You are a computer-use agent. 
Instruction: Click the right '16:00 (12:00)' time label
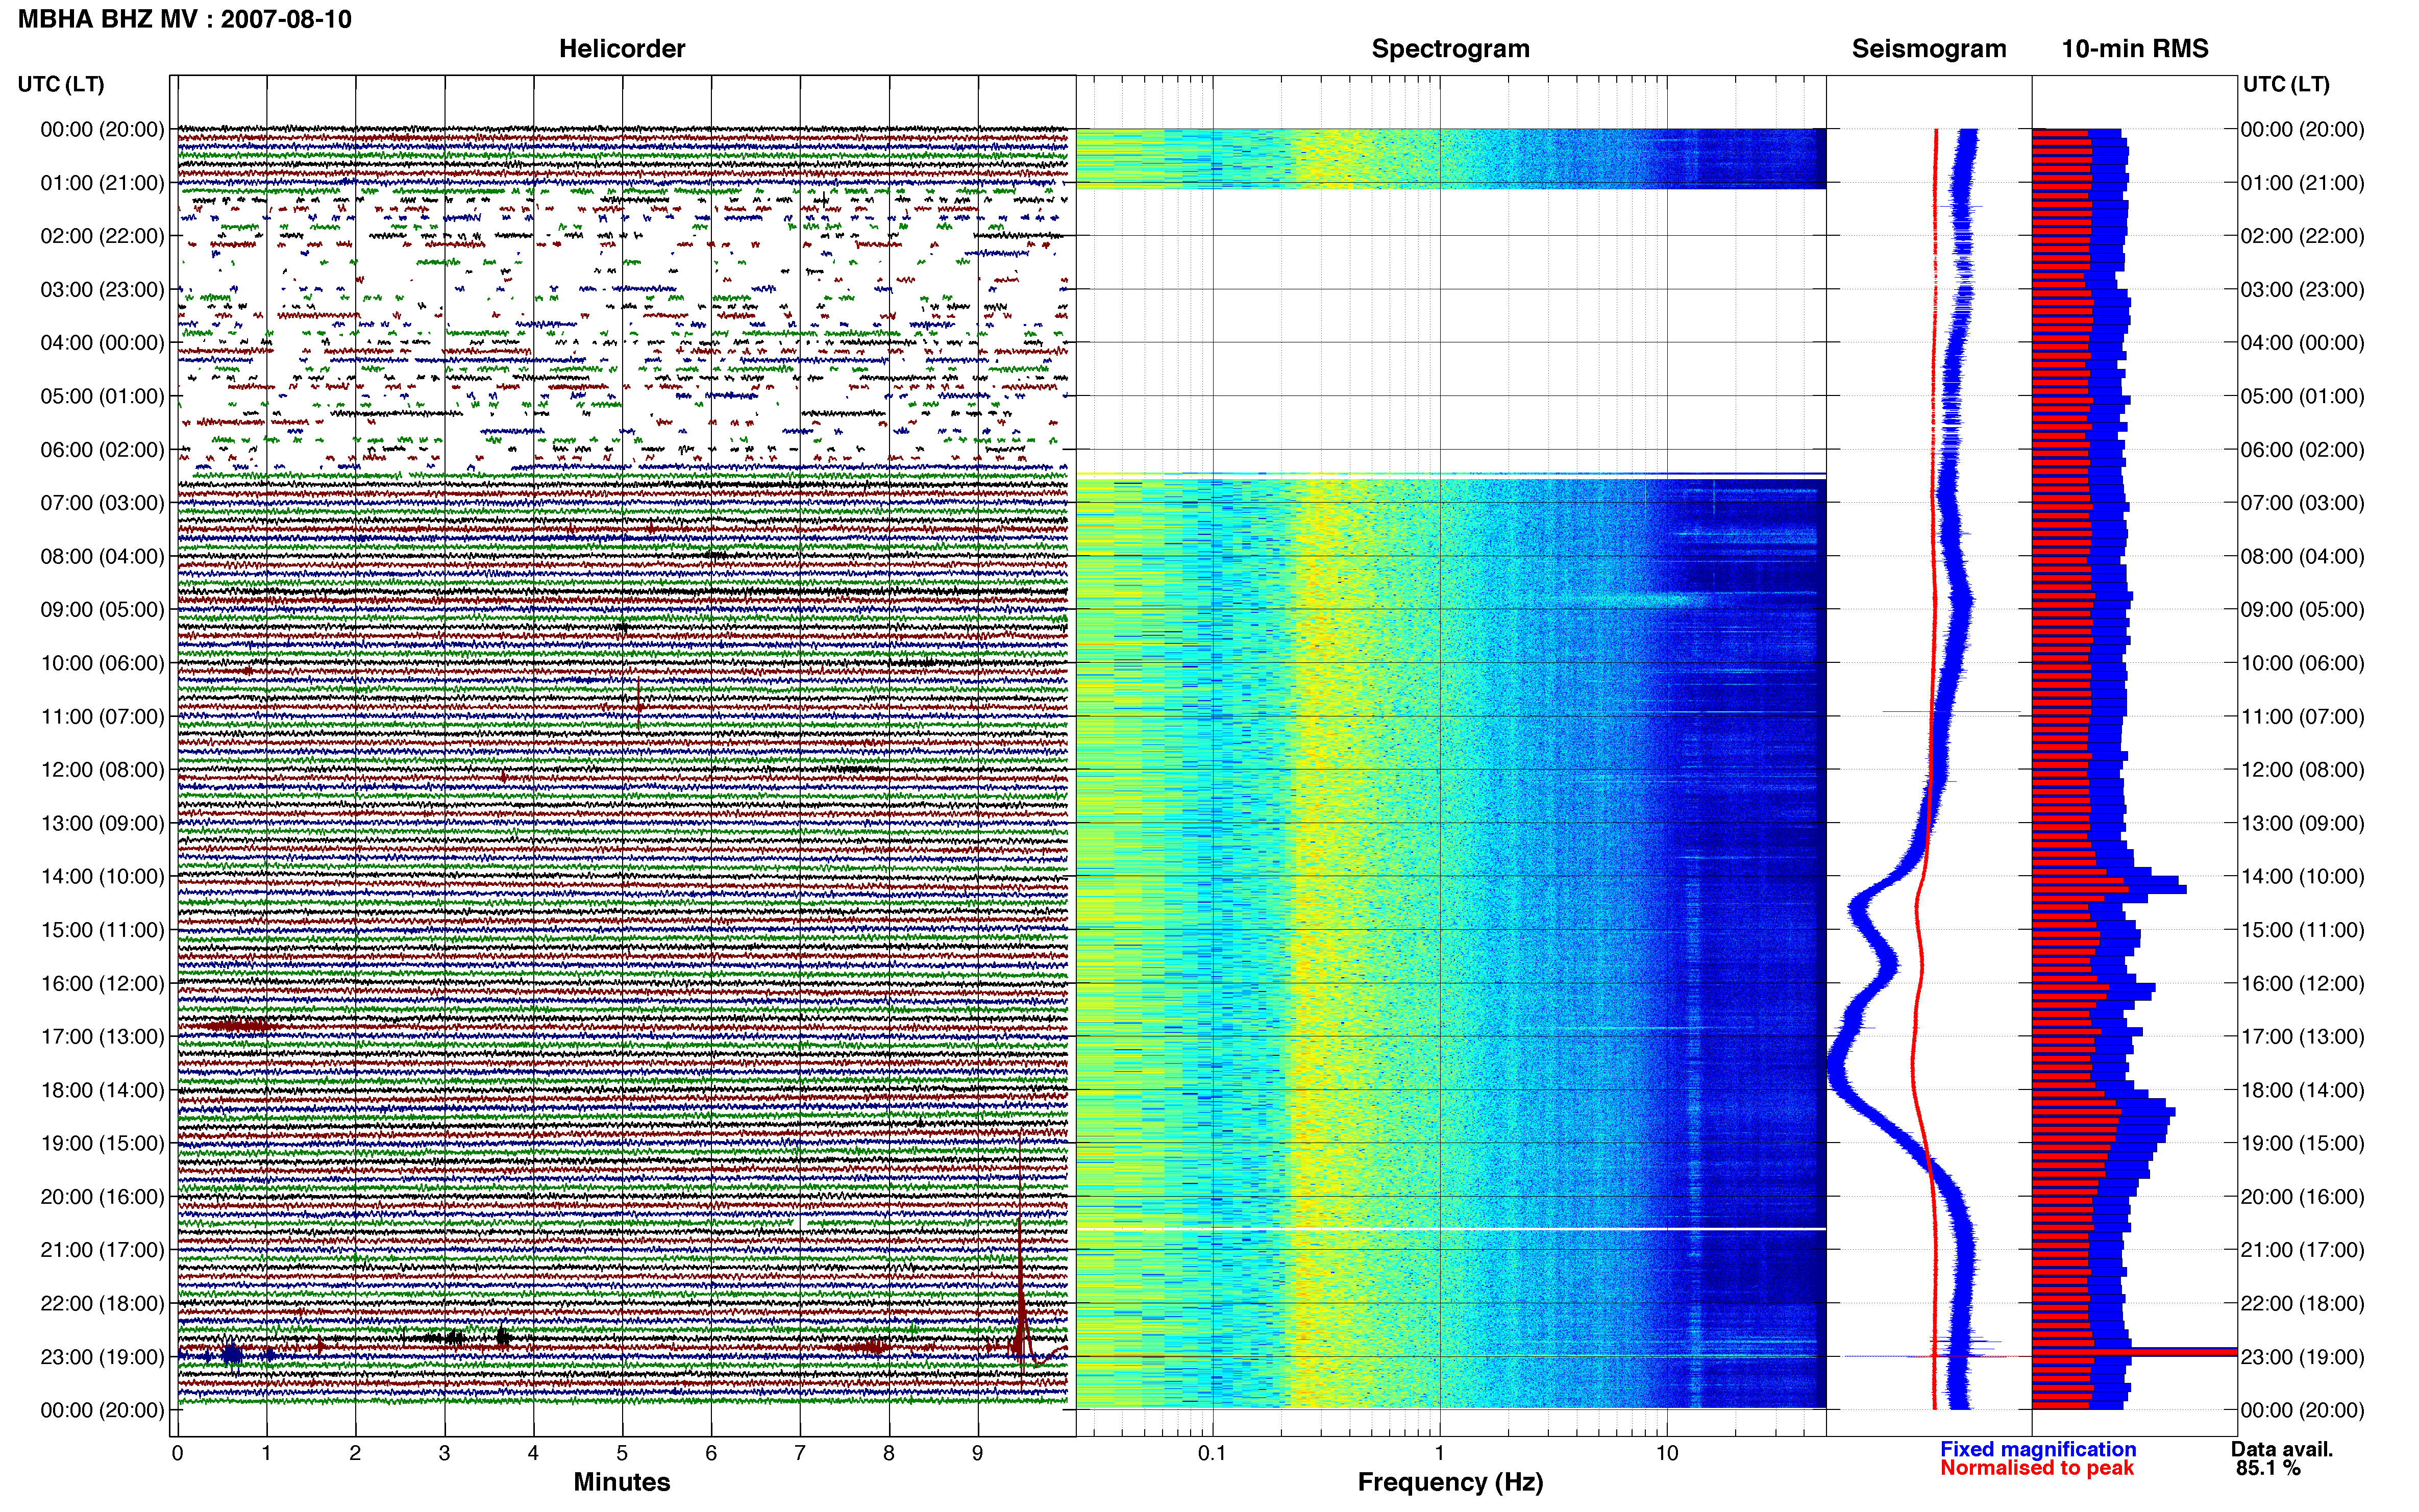click(x=2302, y=984)
